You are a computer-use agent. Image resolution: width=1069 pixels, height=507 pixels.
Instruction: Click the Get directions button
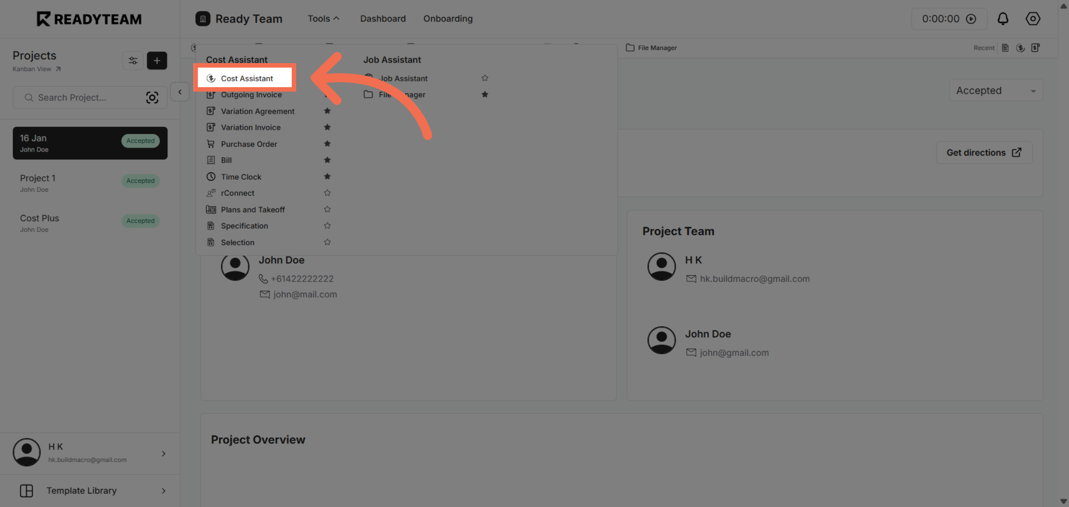pos(983,153)
